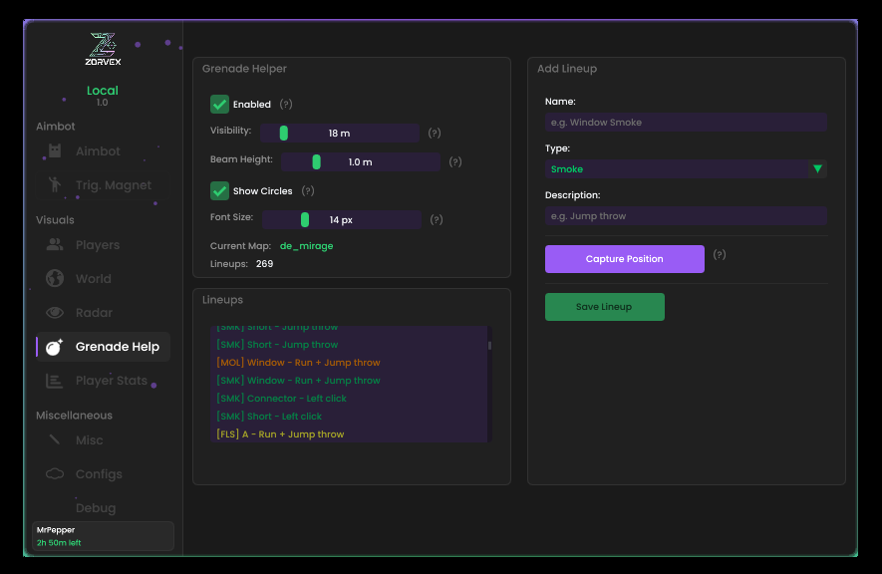This screenshot has width=882, height=574.
Task: Click the Trig. Magnet running figure icon
Action: (x=56, y=185)
